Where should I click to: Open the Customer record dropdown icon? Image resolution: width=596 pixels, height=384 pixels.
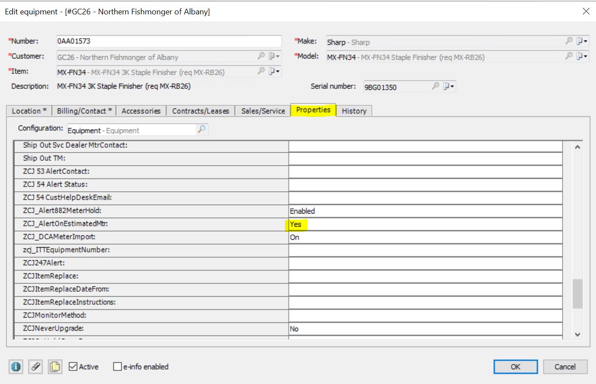(274, 56)
